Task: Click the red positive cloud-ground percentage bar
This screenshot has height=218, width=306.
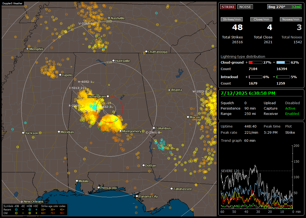Action: coord(256,63)
